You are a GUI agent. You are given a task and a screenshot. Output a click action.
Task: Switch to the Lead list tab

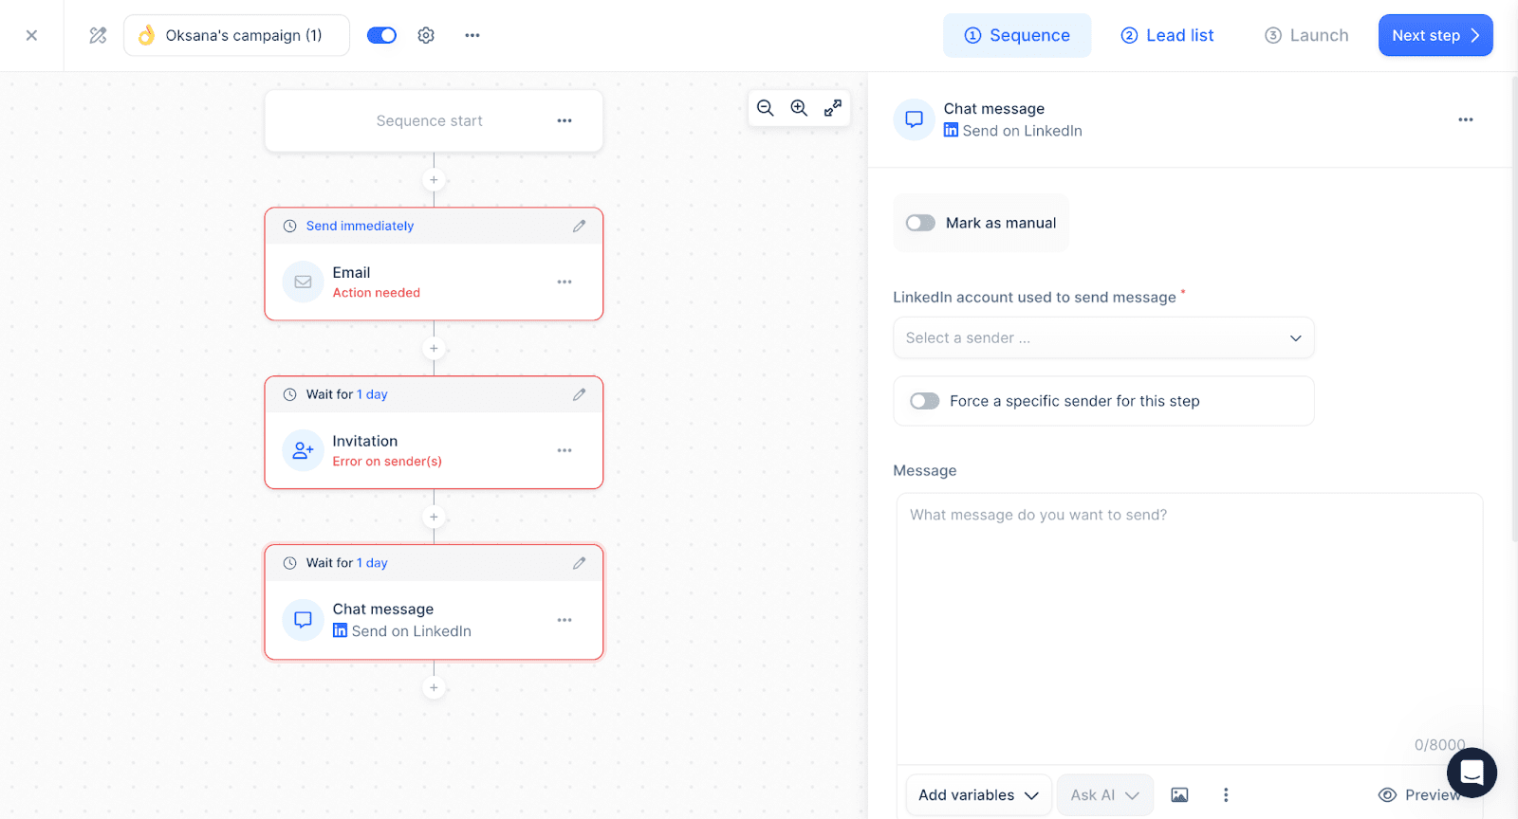point(1167,35)
